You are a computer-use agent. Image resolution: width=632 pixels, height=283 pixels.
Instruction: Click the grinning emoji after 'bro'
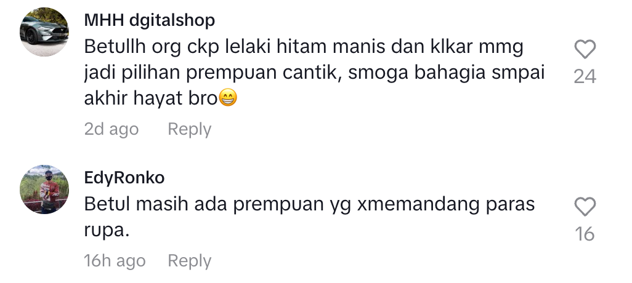click(x=228, y=98)
